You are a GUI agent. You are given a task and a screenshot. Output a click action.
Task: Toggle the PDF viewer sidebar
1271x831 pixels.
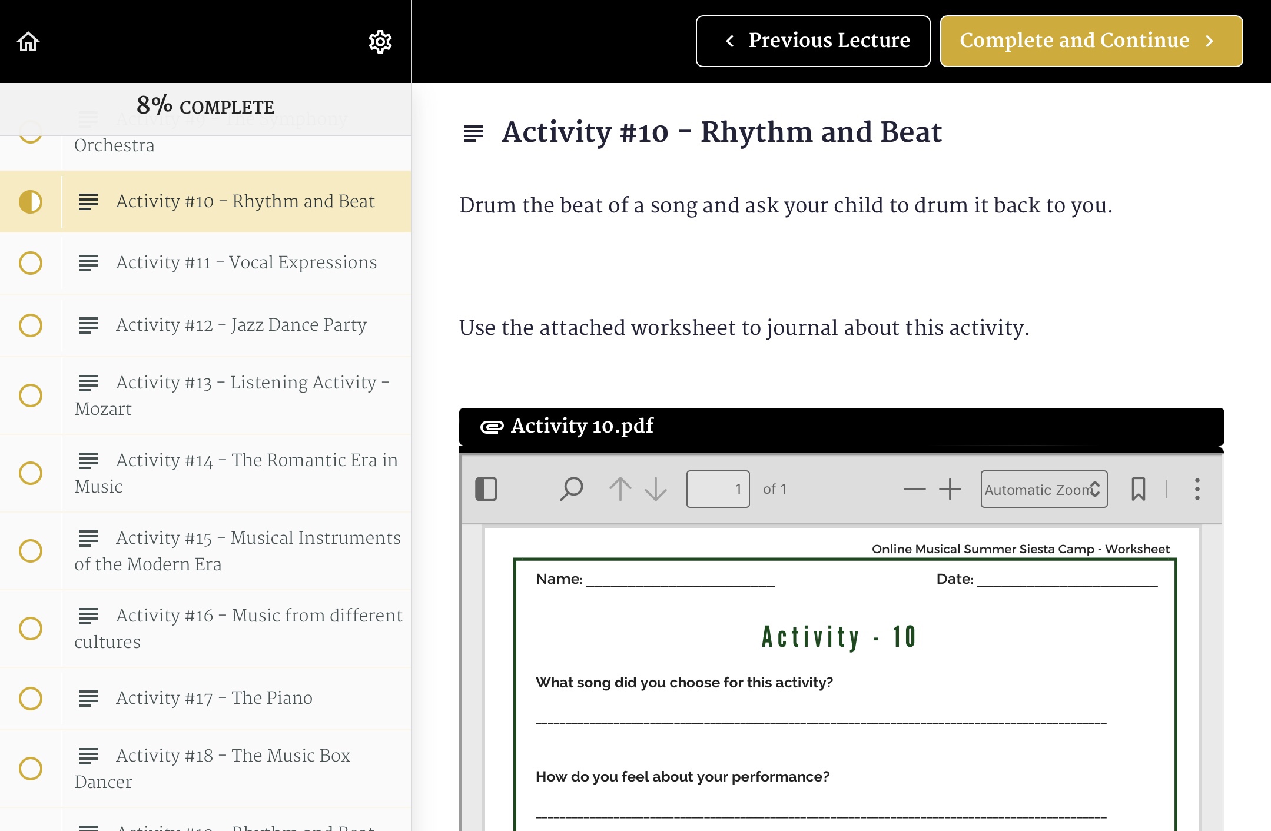[x=486, y=489]
